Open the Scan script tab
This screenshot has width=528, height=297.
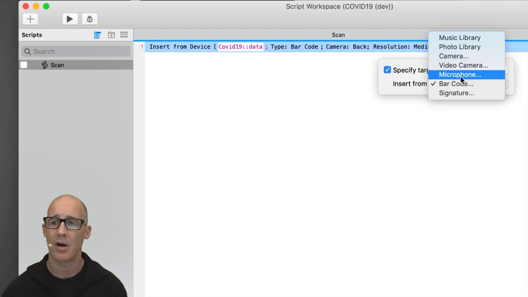click(338, 35)
